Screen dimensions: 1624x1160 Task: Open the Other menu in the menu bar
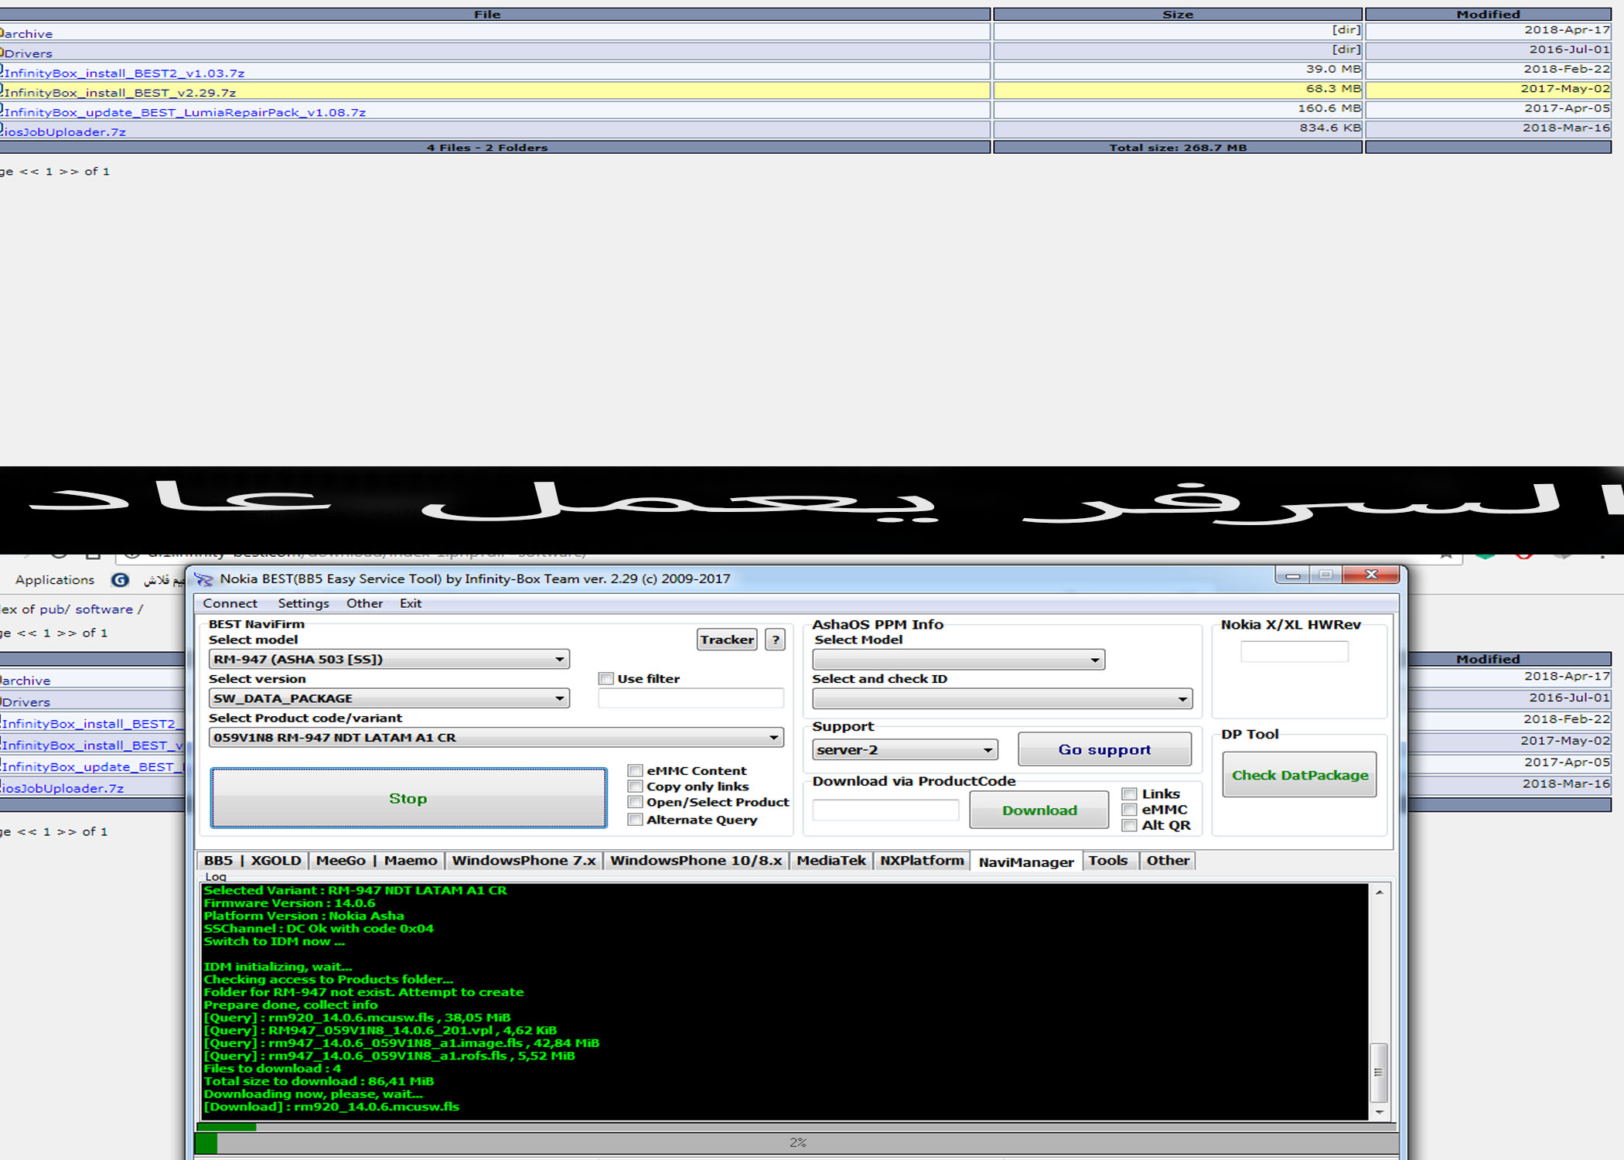(364, 604)
